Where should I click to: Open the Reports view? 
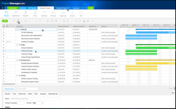click(26, 14)
